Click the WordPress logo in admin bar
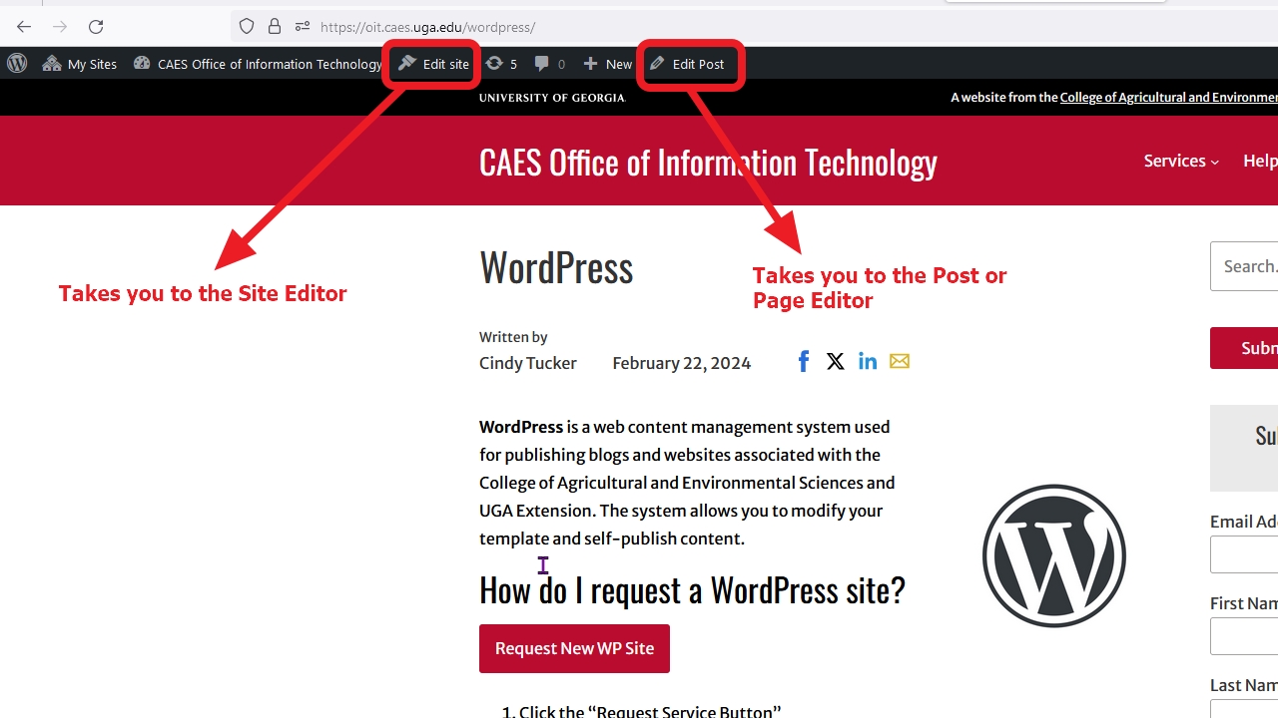1278x718 pixels. click(x=17, y=64)
